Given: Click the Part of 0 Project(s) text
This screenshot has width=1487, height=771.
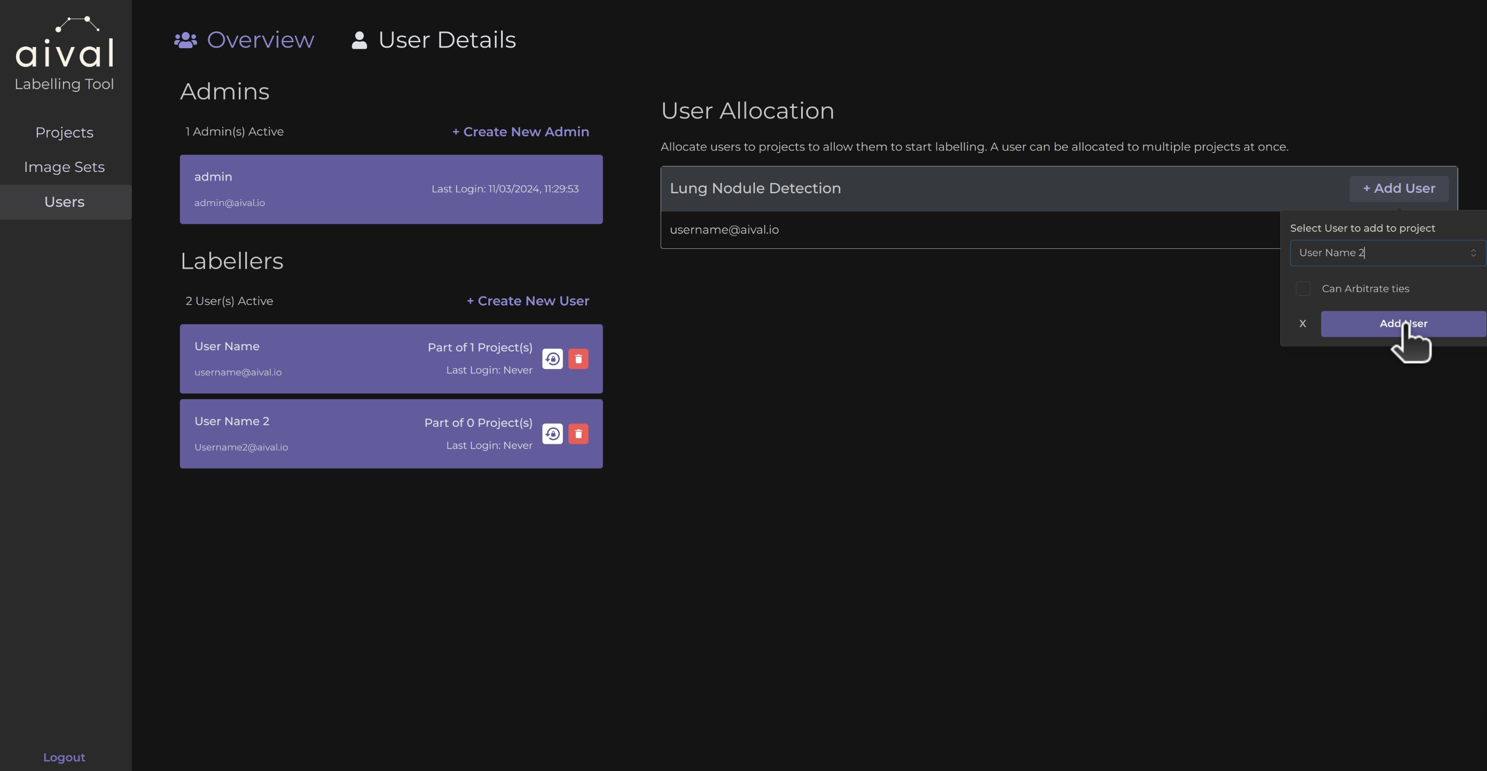Looking at the screenshot, I should coord(478,422).
